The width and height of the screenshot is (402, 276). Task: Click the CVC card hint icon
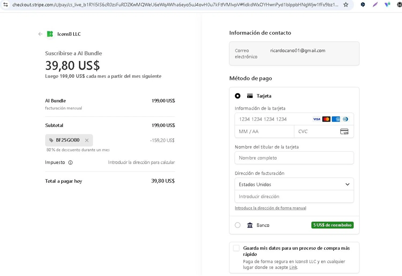click(x=344, y=132)
